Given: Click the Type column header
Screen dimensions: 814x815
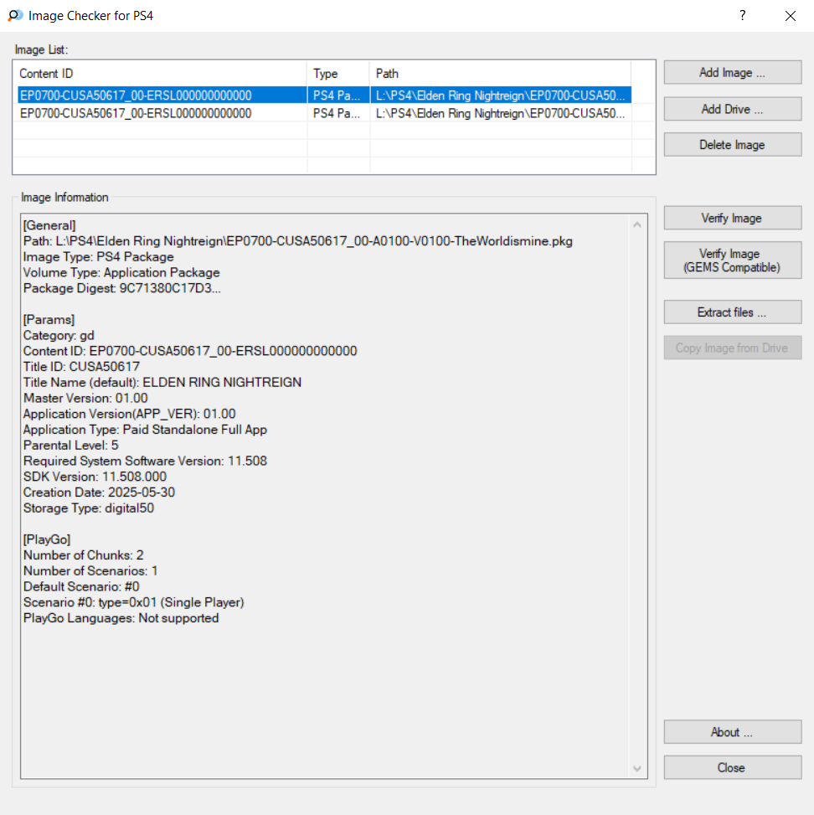Looking at the screenshot, I should point(338,74).
